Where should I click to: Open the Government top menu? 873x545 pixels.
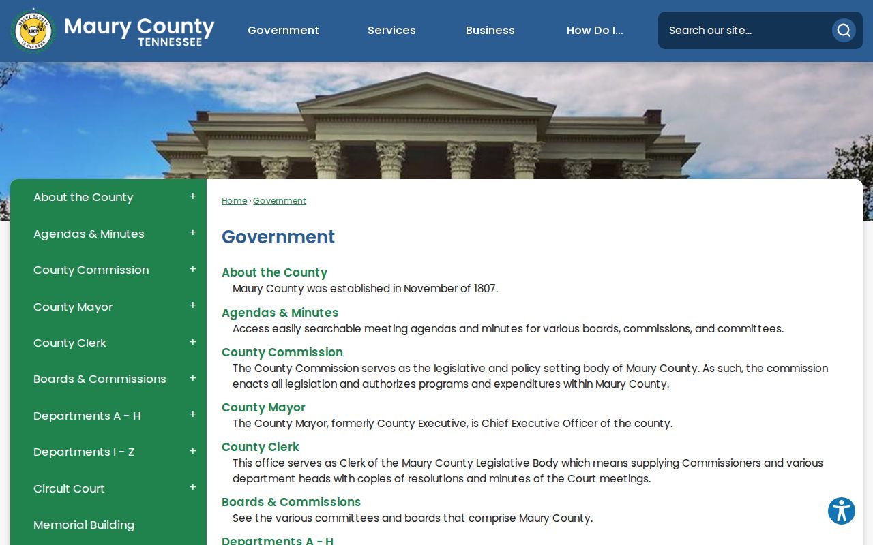pyautogui.click(x=283, y=30)
